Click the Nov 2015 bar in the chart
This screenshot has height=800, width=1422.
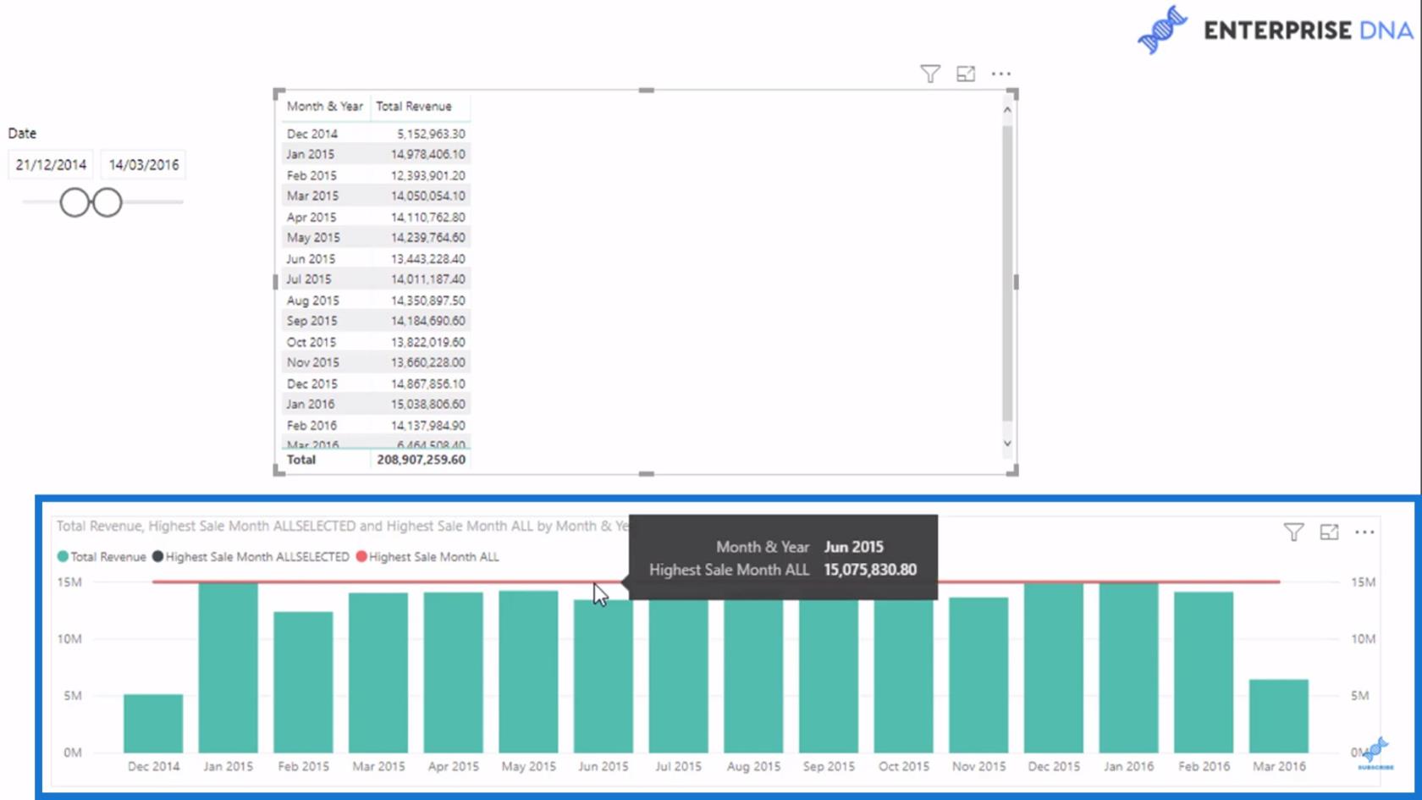tap(978, 676)
